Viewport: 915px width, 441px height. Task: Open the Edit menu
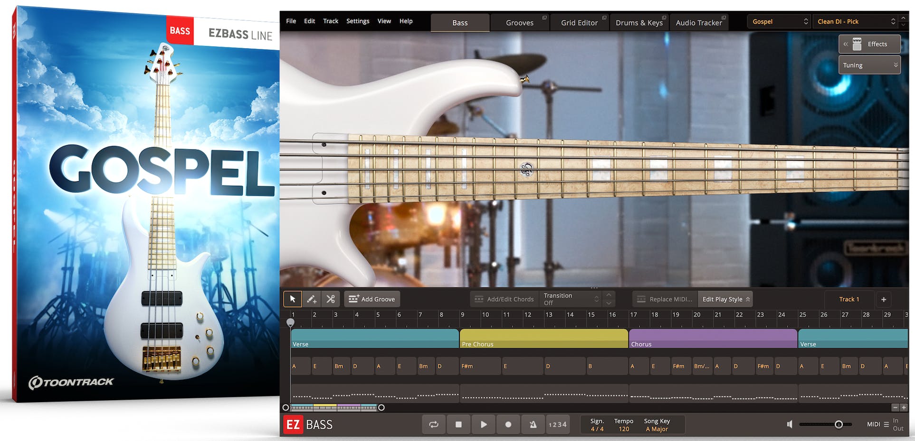[309, 21]
